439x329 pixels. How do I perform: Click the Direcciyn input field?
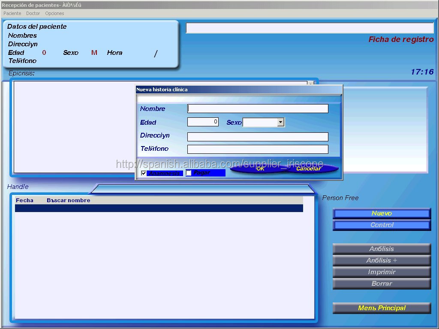coord(258,137)
